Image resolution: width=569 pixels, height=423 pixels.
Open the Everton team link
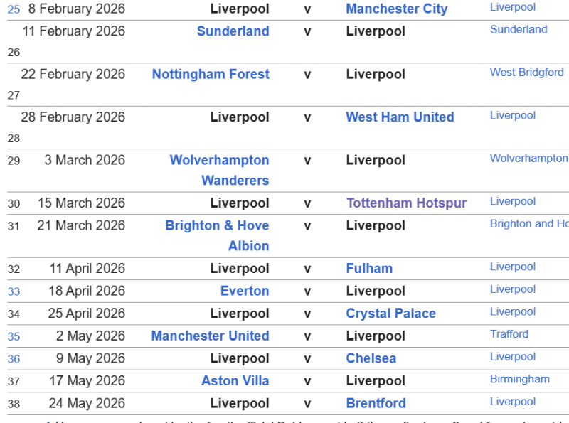click(x=245, y=291)
